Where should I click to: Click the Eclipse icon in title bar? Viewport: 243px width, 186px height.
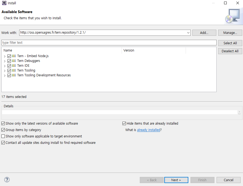point(4,3)
